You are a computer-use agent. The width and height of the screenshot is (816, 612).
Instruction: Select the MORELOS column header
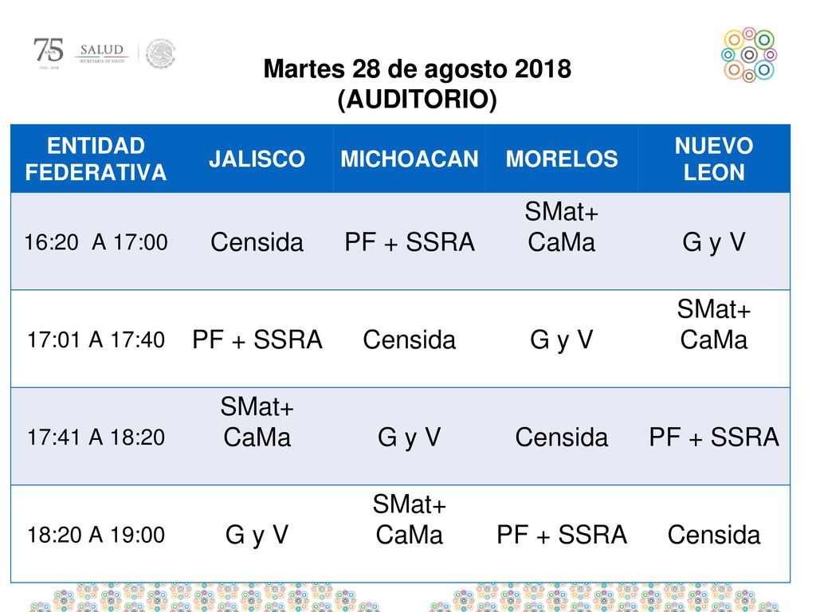click(x=562, y=159)
